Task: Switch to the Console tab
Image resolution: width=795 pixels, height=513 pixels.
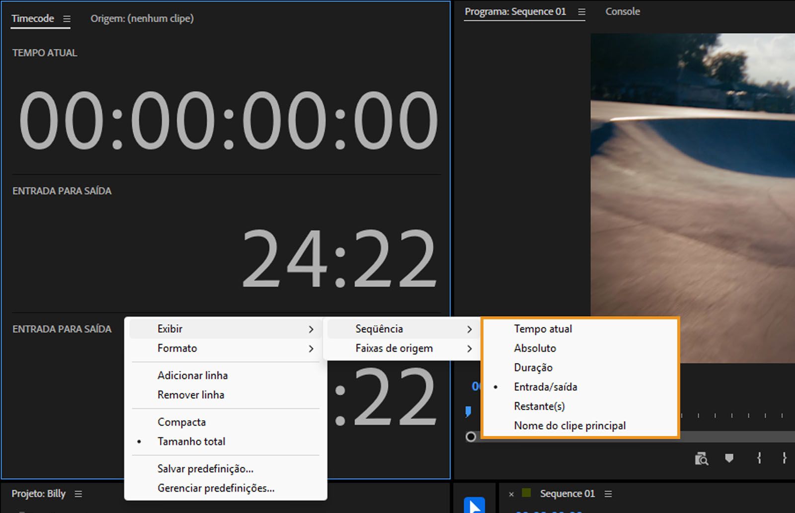Action: (623, 11)
